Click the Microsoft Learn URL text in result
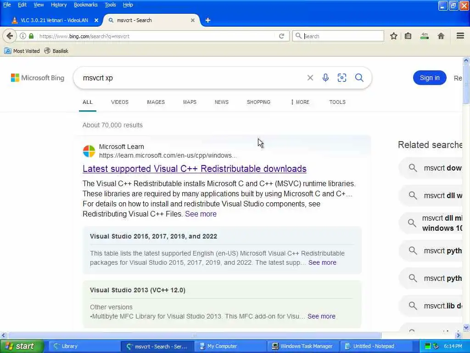Screen dimensions: 470x353 click(x=168, y=155)
